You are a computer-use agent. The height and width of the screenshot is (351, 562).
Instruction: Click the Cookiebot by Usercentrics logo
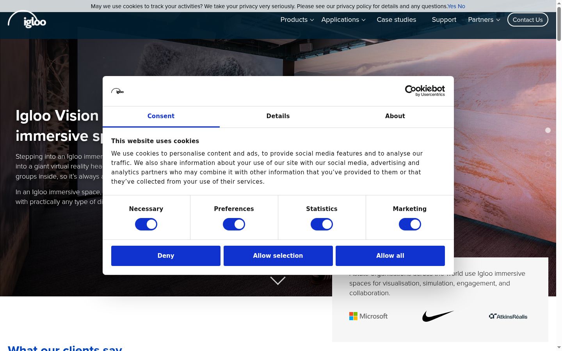425,91
